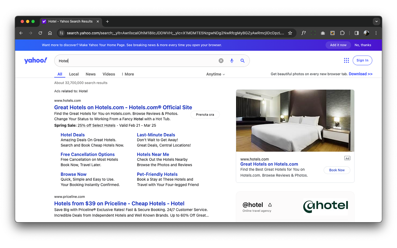Open the Last-Minute Deals link

[156, 135]
